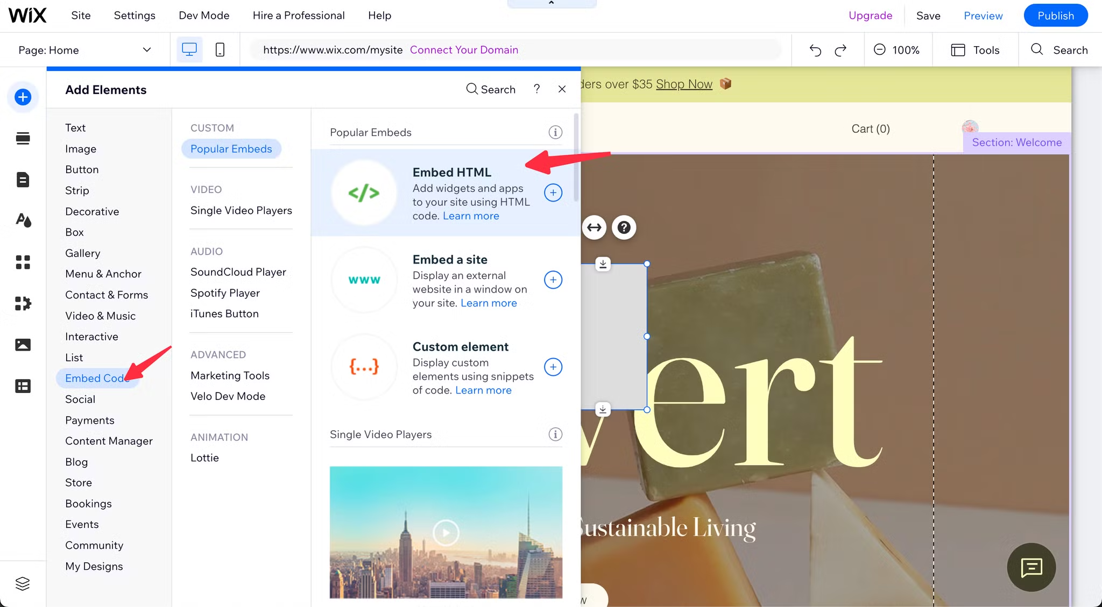Select Single Video Players category
The width and height of the screenshot is (1102, 607).
[241, 210]
